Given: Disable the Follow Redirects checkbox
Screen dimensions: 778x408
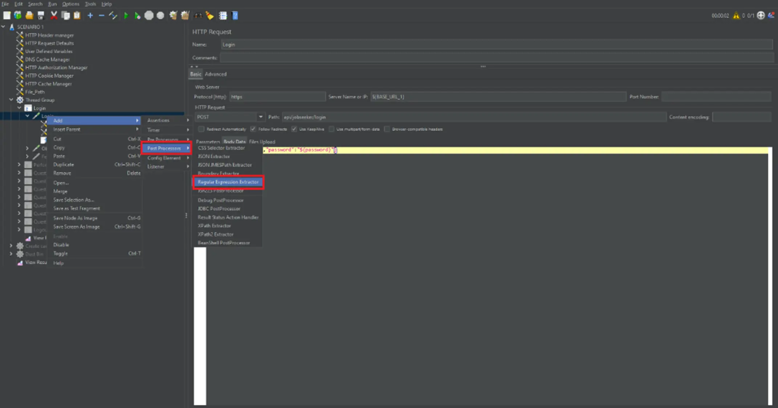Looking at the screenshot, I should (x=253, y=129).
